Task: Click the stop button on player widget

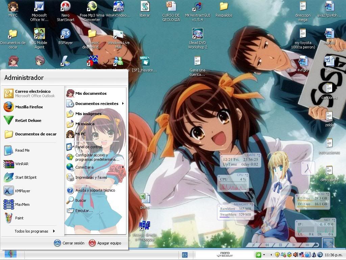Action: coord(280,245)
